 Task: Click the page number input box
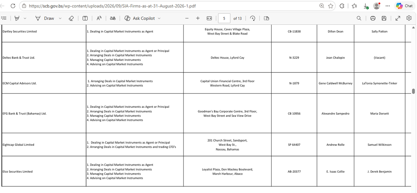coord(224,18)
